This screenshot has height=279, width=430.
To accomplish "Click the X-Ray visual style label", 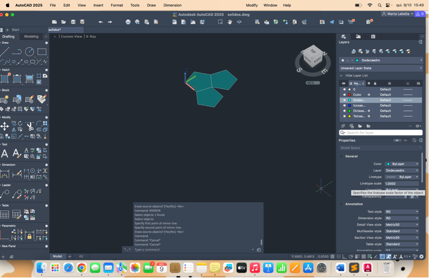I will point(91,36).
